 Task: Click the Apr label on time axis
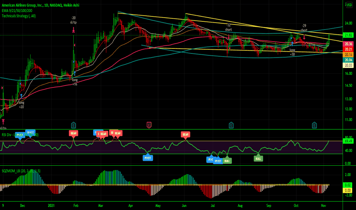coord(131,206)
